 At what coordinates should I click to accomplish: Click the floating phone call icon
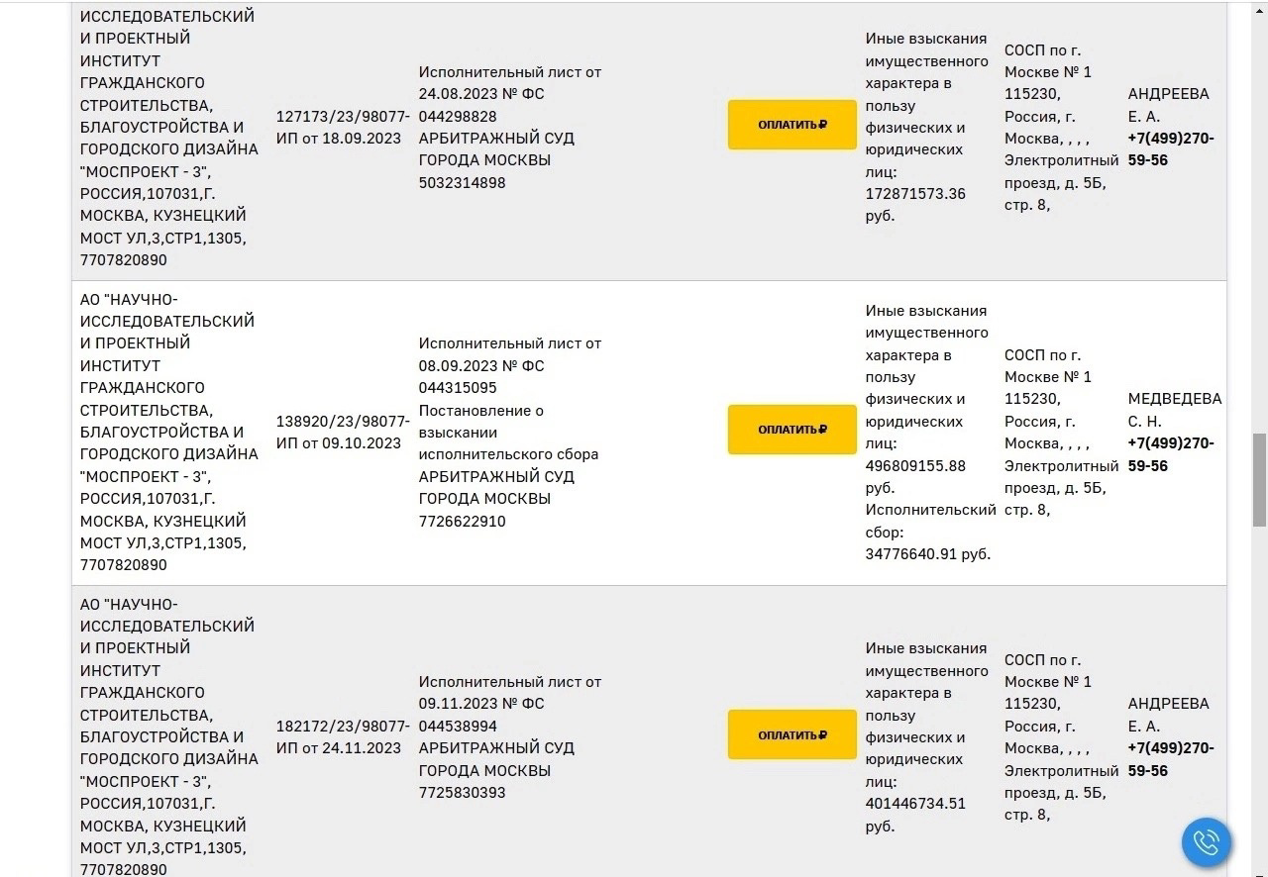[1206, 842]
